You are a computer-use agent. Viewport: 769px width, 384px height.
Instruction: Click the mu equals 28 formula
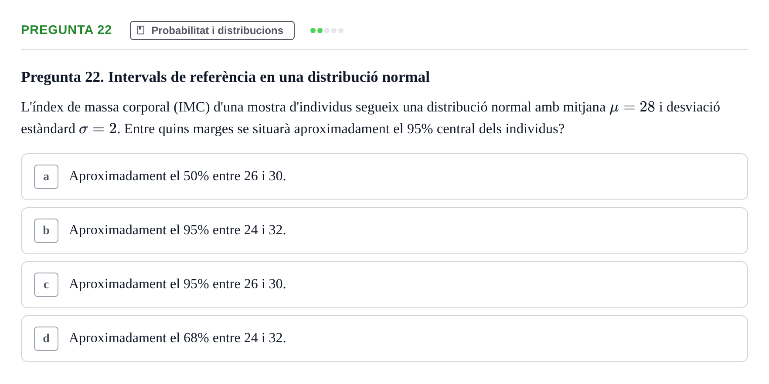[632, 107]
